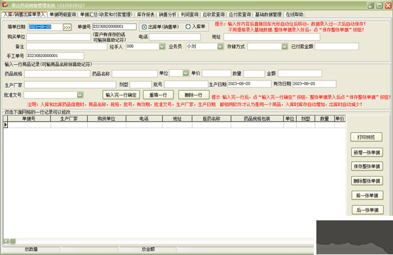Open the 经手人 dropdown
Image resolution: width=393 pixels, height=255 pixels.
click(162, 46)
